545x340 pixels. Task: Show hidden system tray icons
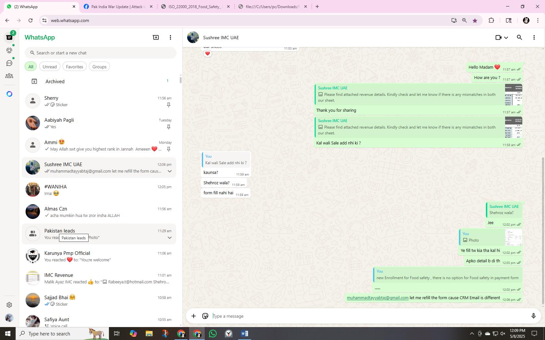pos(472,334)
